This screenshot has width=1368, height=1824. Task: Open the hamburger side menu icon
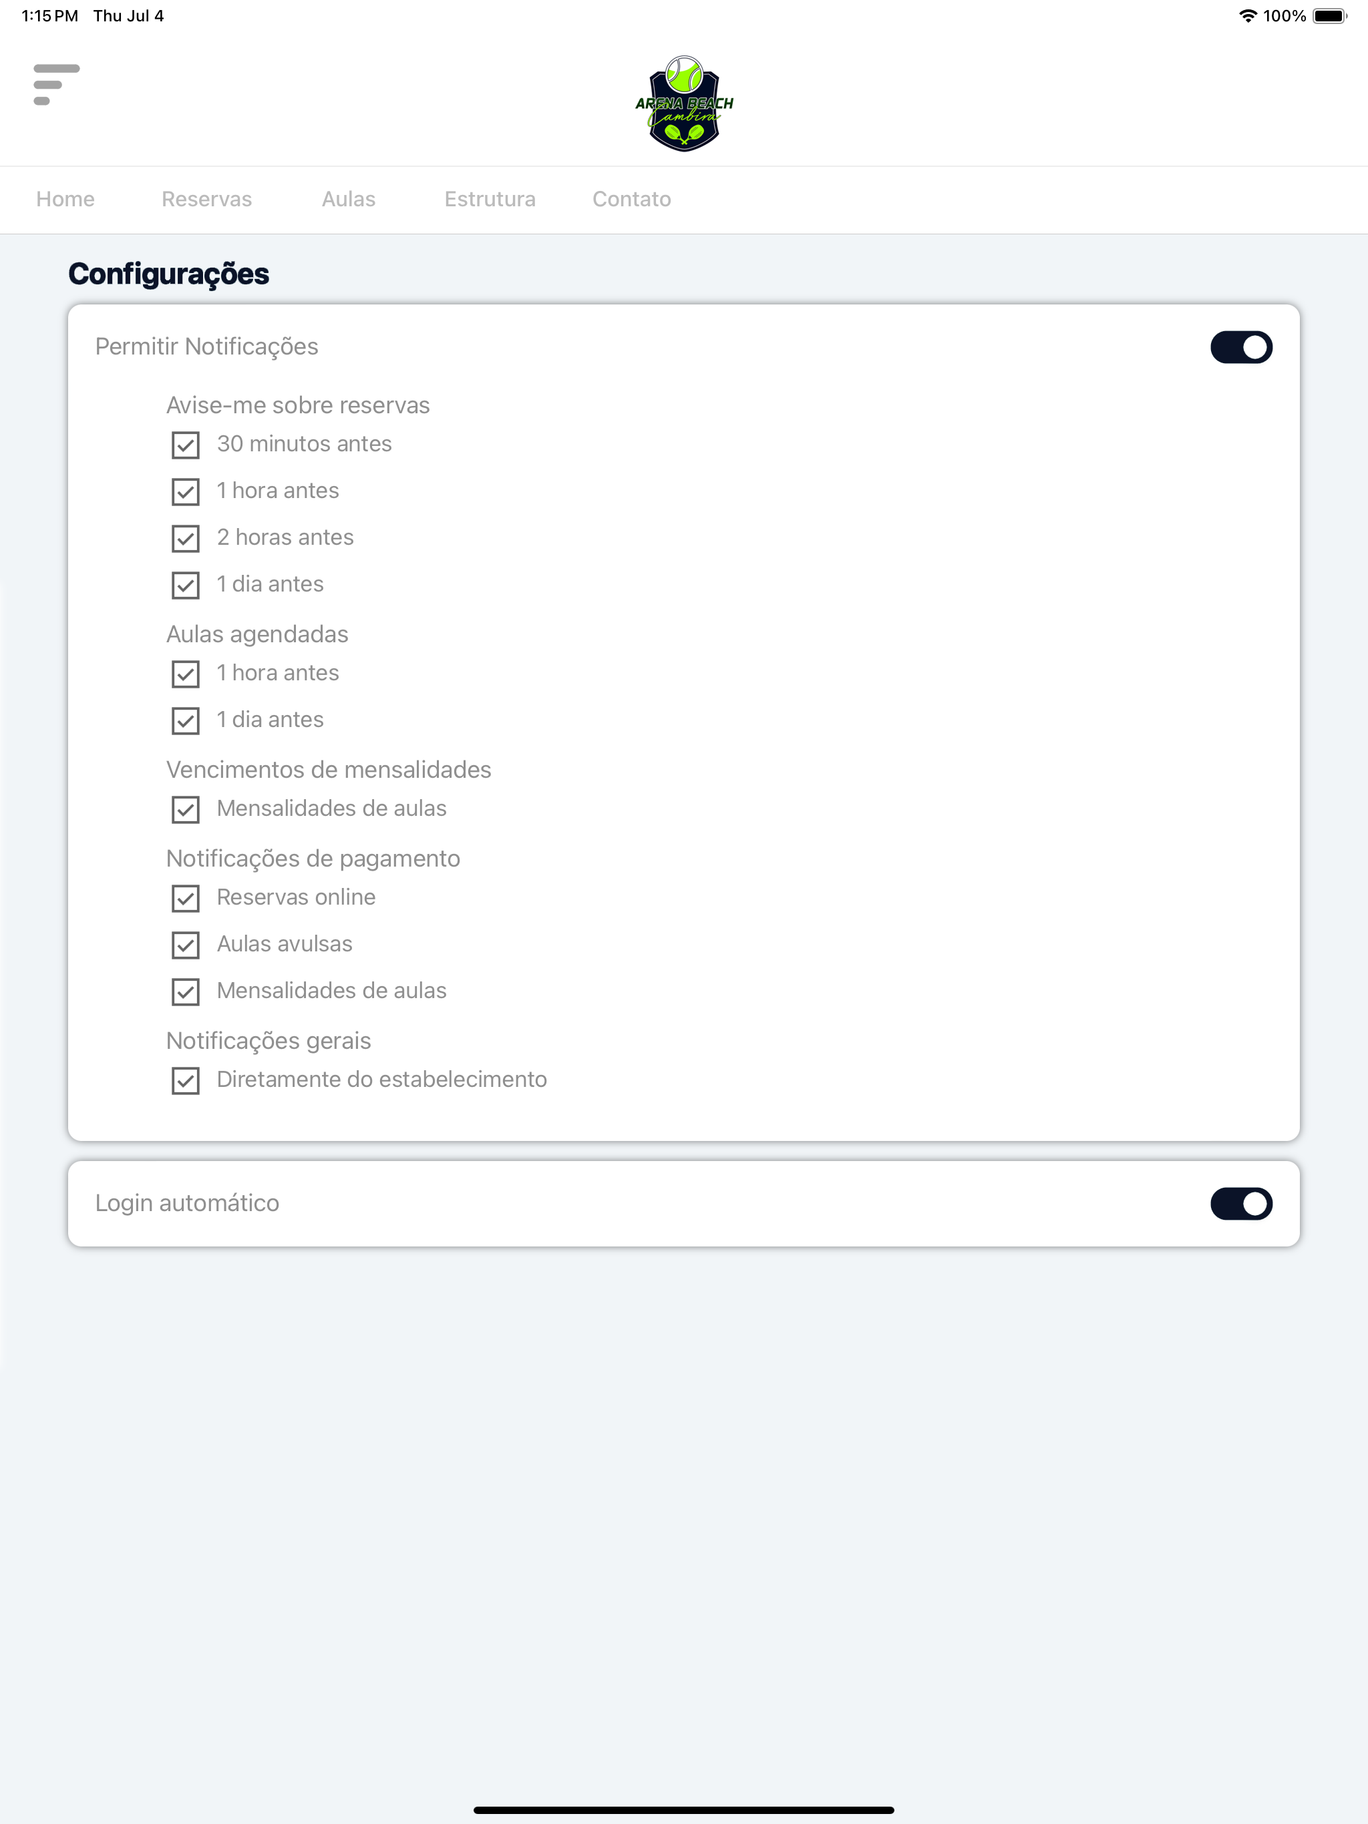coord(56,84)
